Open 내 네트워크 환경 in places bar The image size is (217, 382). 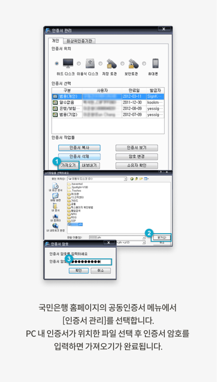click(55, 227)
